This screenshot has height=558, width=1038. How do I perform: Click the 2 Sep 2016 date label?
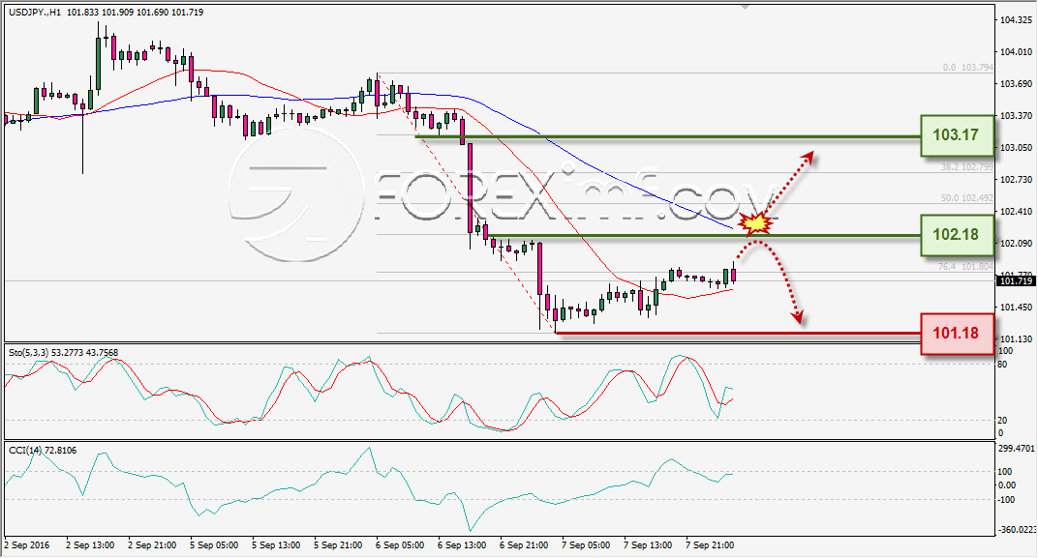click(x=27, y=545)
